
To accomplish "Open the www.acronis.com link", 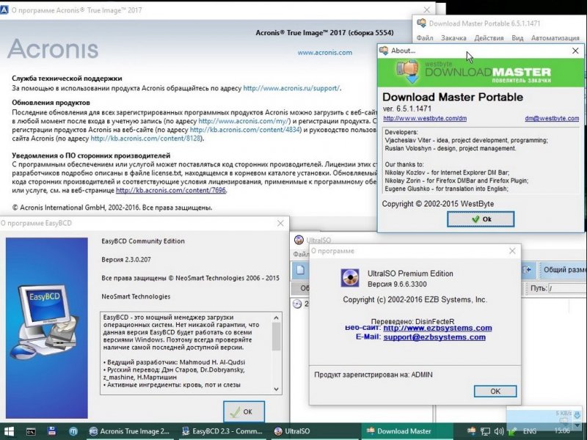I will 325,52.
